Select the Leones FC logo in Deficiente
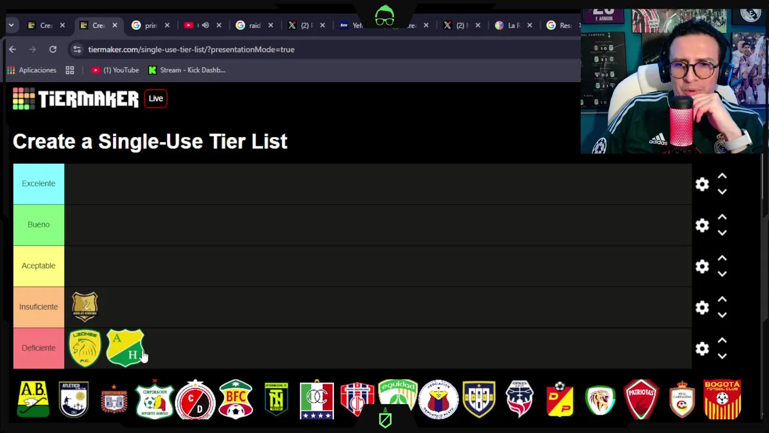The height and width of the screenshot is (433, 769). coord(85,348)
